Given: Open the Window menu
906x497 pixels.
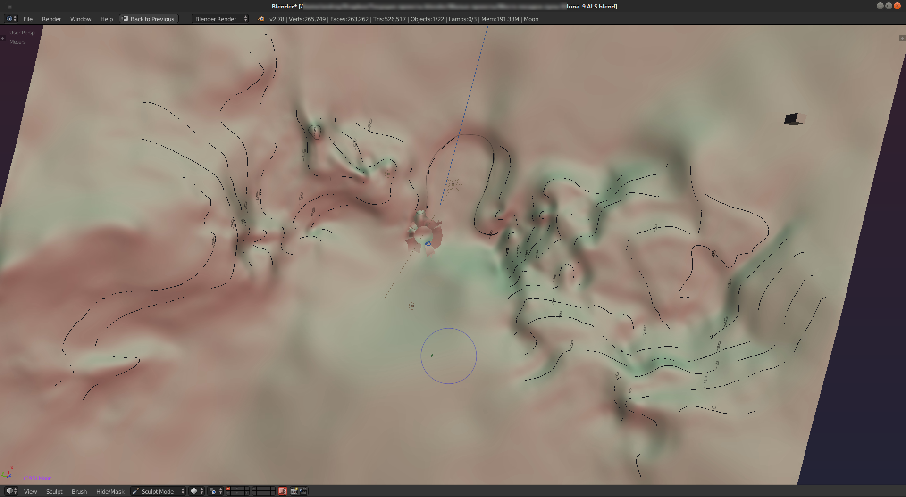Looking at the screenshot, I should click(x=81, y=19).
